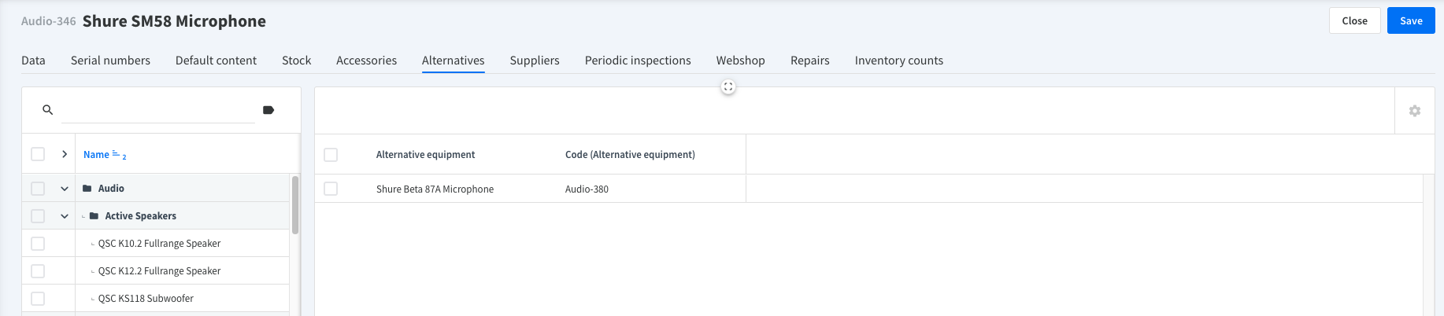
Task: Click the Active Speakers folder label
Action: [141, 216]
